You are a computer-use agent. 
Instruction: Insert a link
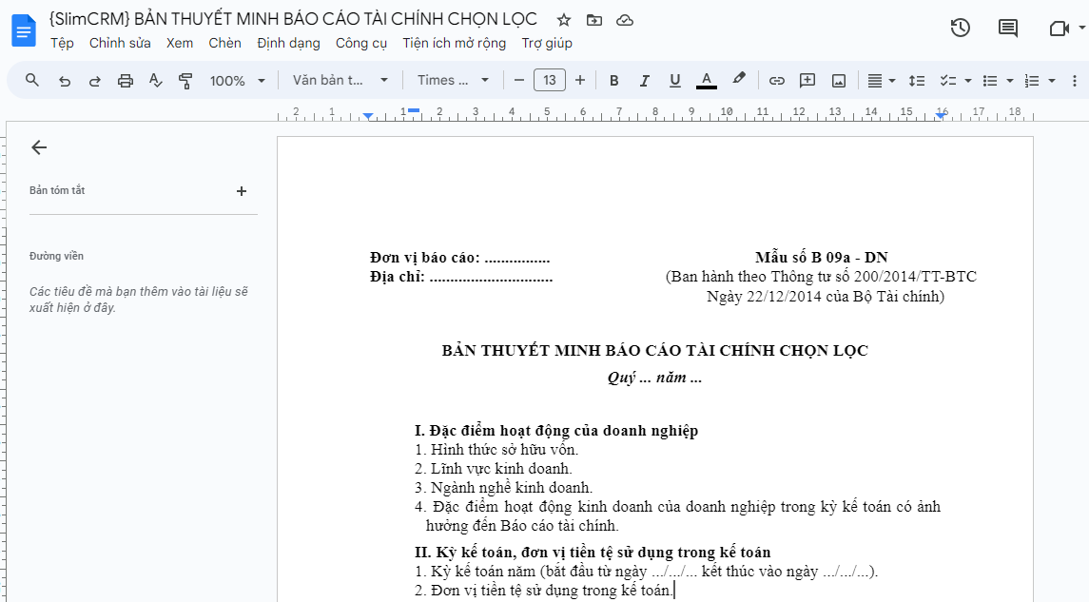click(x=777, y=80)
